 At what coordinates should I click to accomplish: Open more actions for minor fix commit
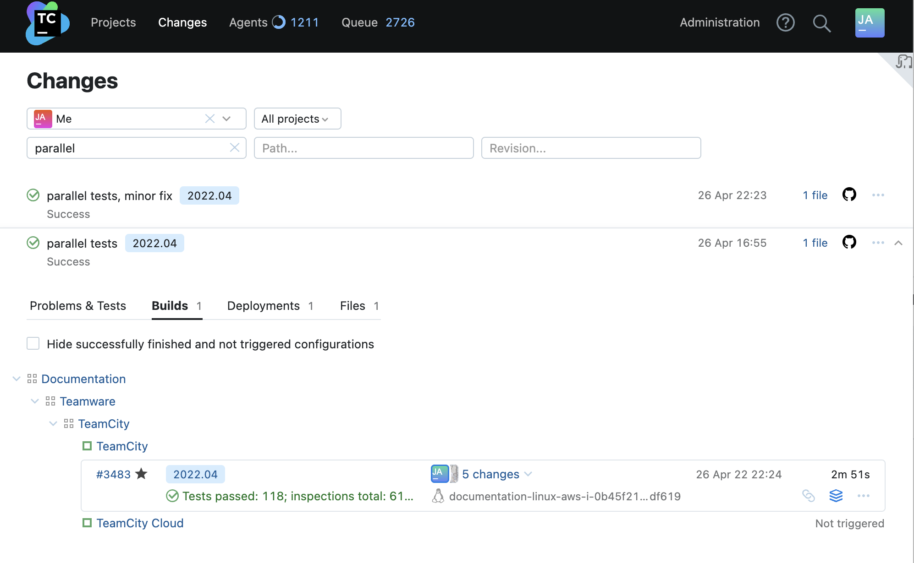click(878, 195)
